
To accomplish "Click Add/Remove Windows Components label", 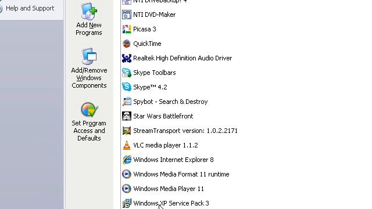I will coord(89,78).
